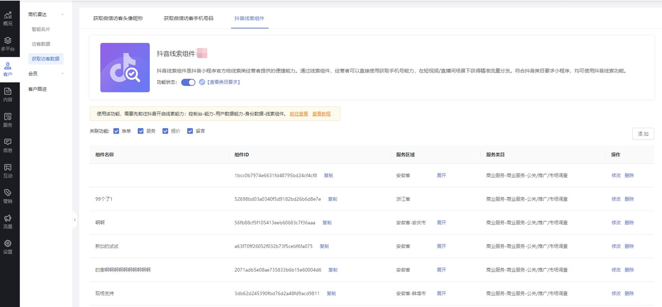This screenshot has width=662, height=307.
Task: Click 删除 in the 新加的试试 row
Action: [629, 246]
